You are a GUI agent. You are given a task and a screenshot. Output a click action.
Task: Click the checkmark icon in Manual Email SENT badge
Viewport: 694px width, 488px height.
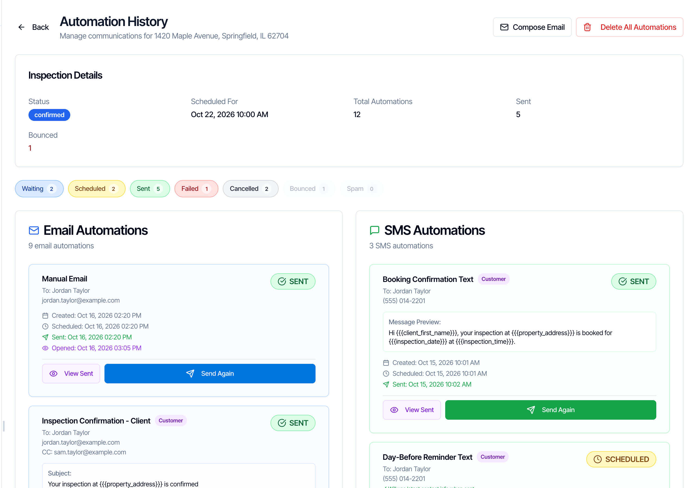click(x=282, y=281)
